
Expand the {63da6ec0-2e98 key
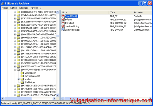(x=15, y=15)
